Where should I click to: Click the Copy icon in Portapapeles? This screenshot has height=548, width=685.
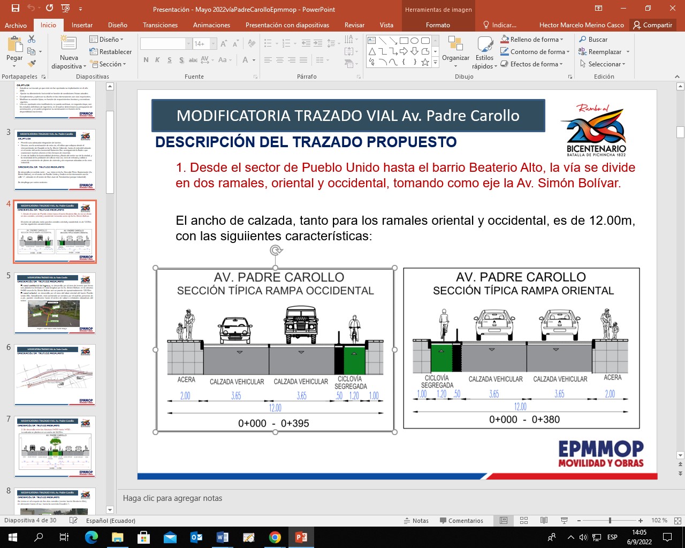tap(32, 51)
